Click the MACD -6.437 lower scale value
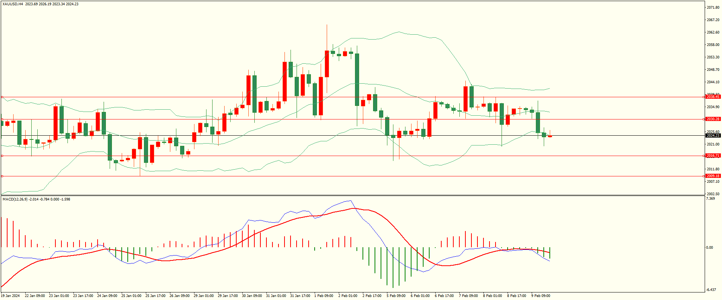The width and height of the screenshot is (722, 300). pos(711,290)
